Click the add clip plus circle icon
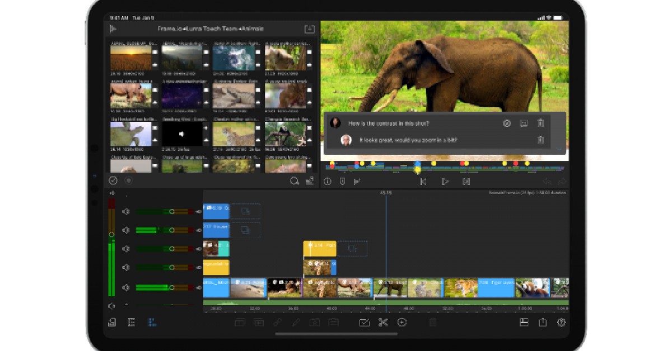 point(402,322)
